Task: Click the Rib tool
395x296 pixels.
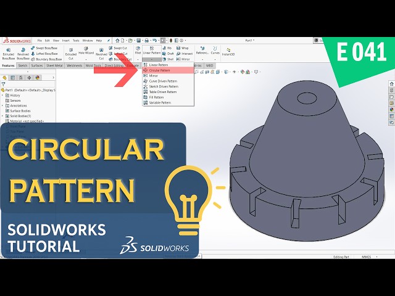Action: click(167, 48)
